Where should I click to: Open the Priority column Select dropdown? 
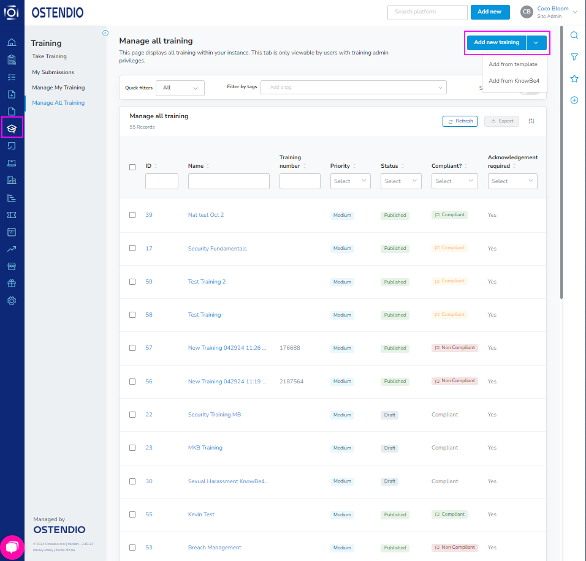(350, 181)
